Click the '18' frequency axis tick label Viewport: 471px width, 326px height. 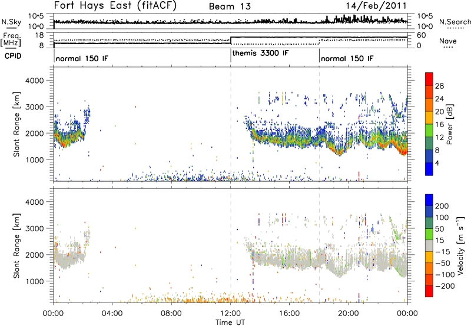39,35
